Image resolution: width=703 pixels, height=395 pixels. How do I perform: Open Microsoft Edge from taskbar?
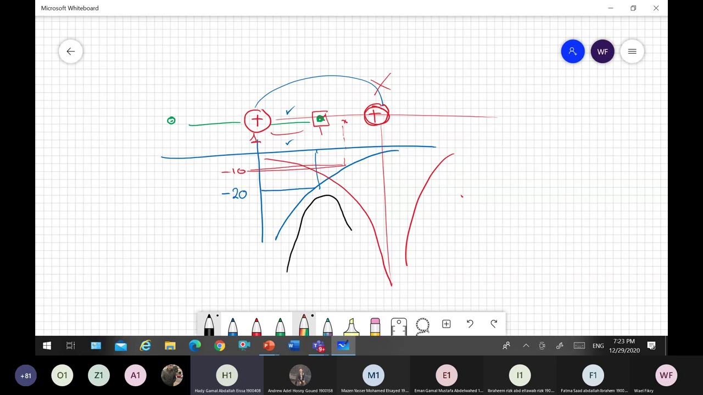point(194,346)
